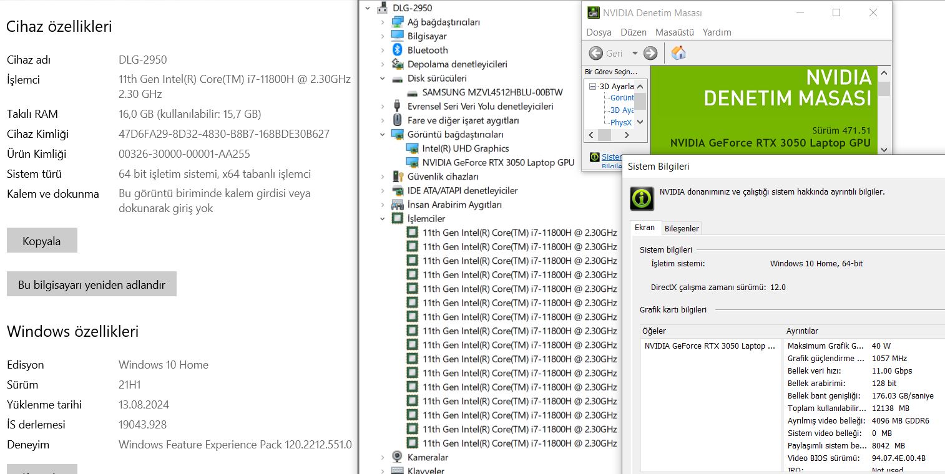The image size is (945, 474).
Task: Click the Ayrılmış video belleği 4096 MB GDDR6 row
Action: [864, 420]
